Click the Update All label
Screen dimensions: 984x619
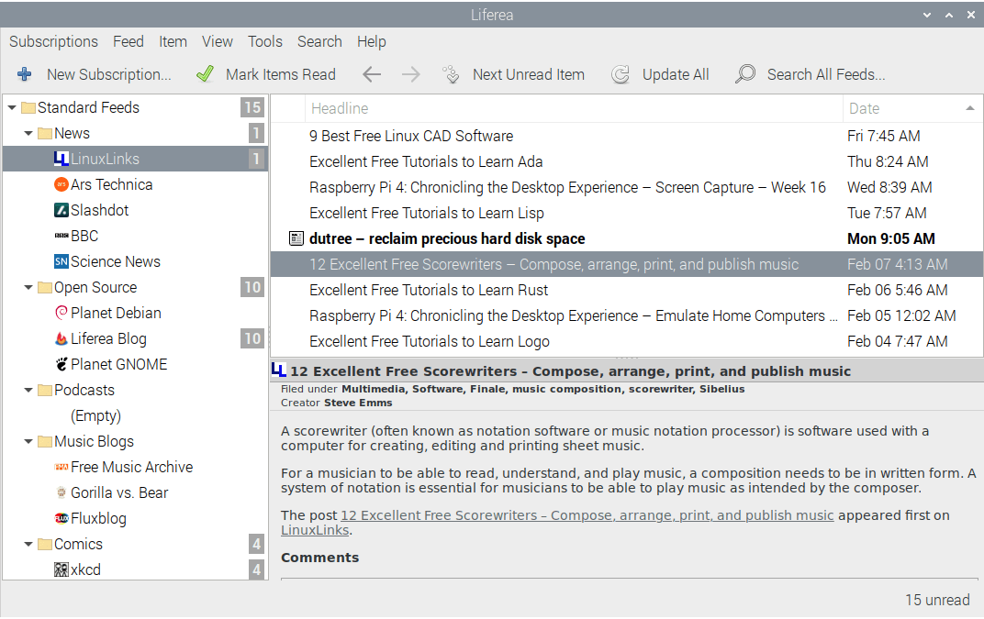[676, 74]
